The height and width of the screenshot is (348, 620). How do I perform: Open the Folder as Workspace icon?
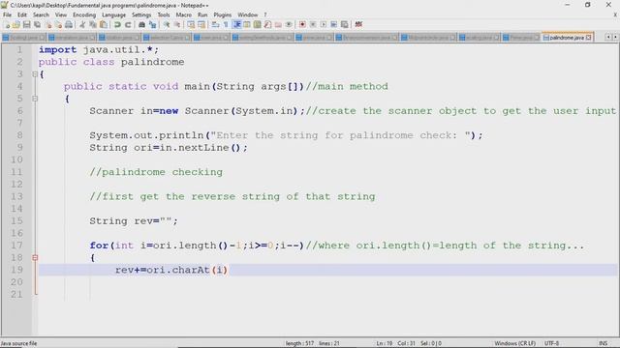tap(278, 24)
